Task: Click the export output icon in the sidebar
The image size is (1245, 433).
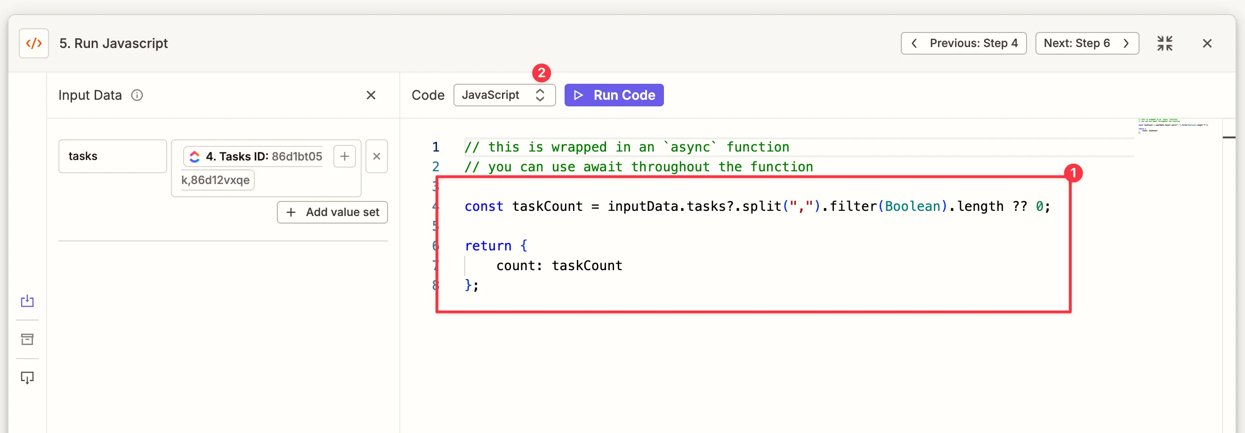Action: click(26, 377)
